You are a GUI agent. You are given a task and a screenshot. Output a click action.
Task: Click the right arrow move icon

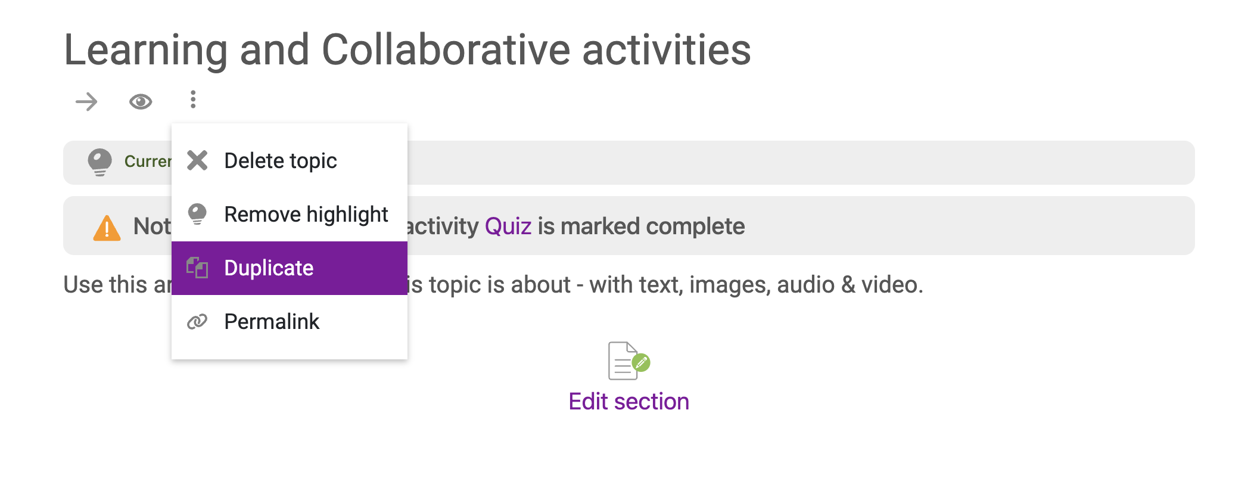click(x=86, y=102)
